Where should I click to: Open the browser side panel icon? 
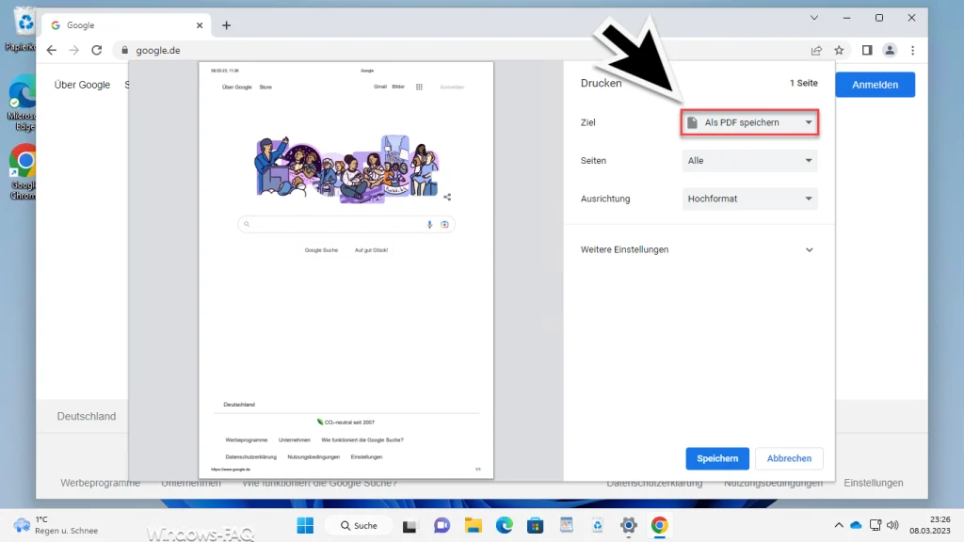click(867, 51)
